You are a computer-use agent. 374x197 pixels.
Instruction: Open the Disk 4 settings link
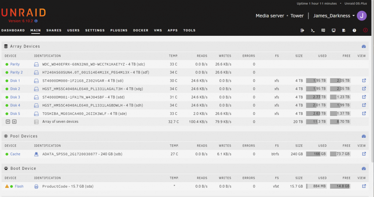tap(15, 105)
